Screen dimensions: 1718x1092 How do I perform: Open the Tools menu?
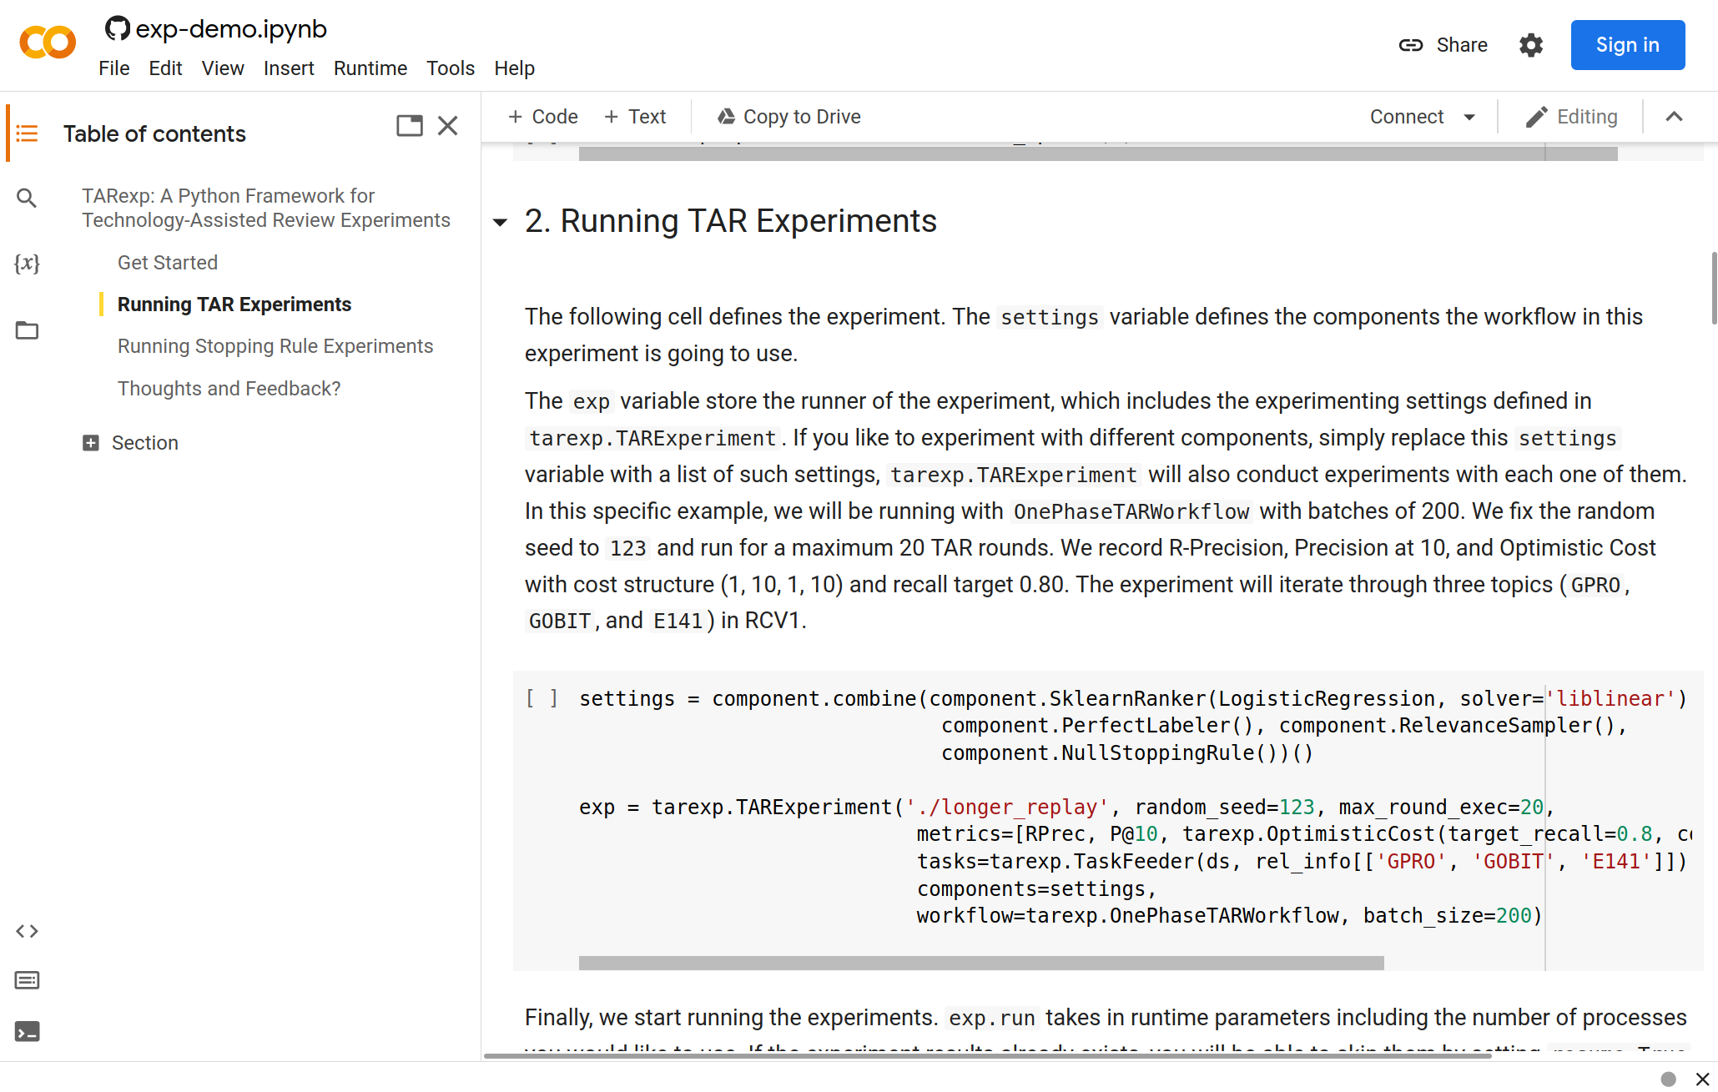click(x=450, y=68)
